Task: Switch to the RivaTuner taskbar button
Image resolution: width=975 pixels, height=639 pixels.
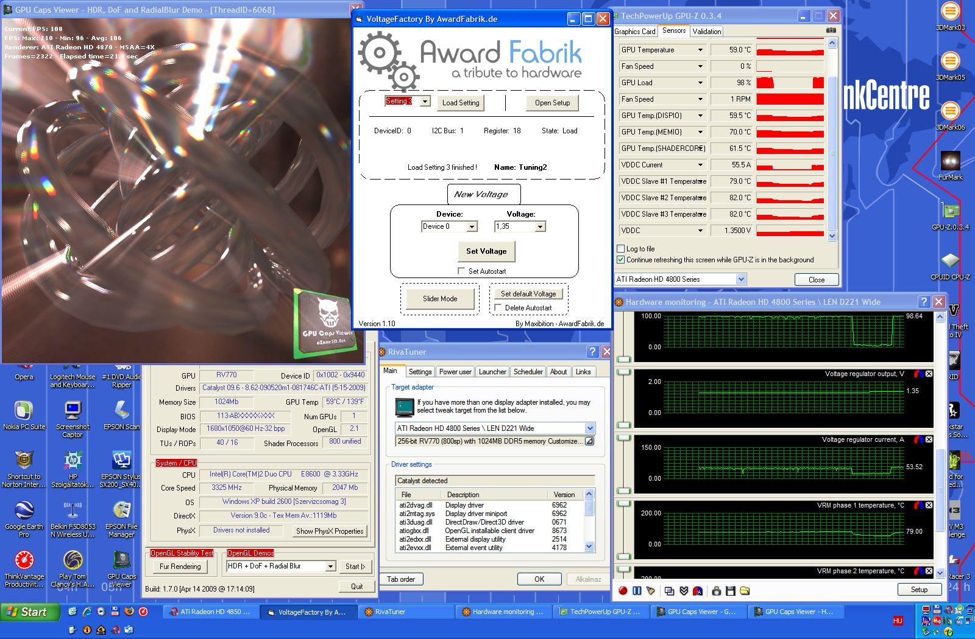Action: coord(405,612)
